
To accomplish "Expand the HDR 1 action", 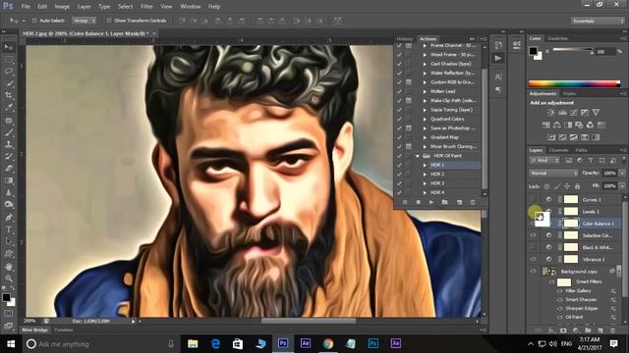I will tap(425, 165).
